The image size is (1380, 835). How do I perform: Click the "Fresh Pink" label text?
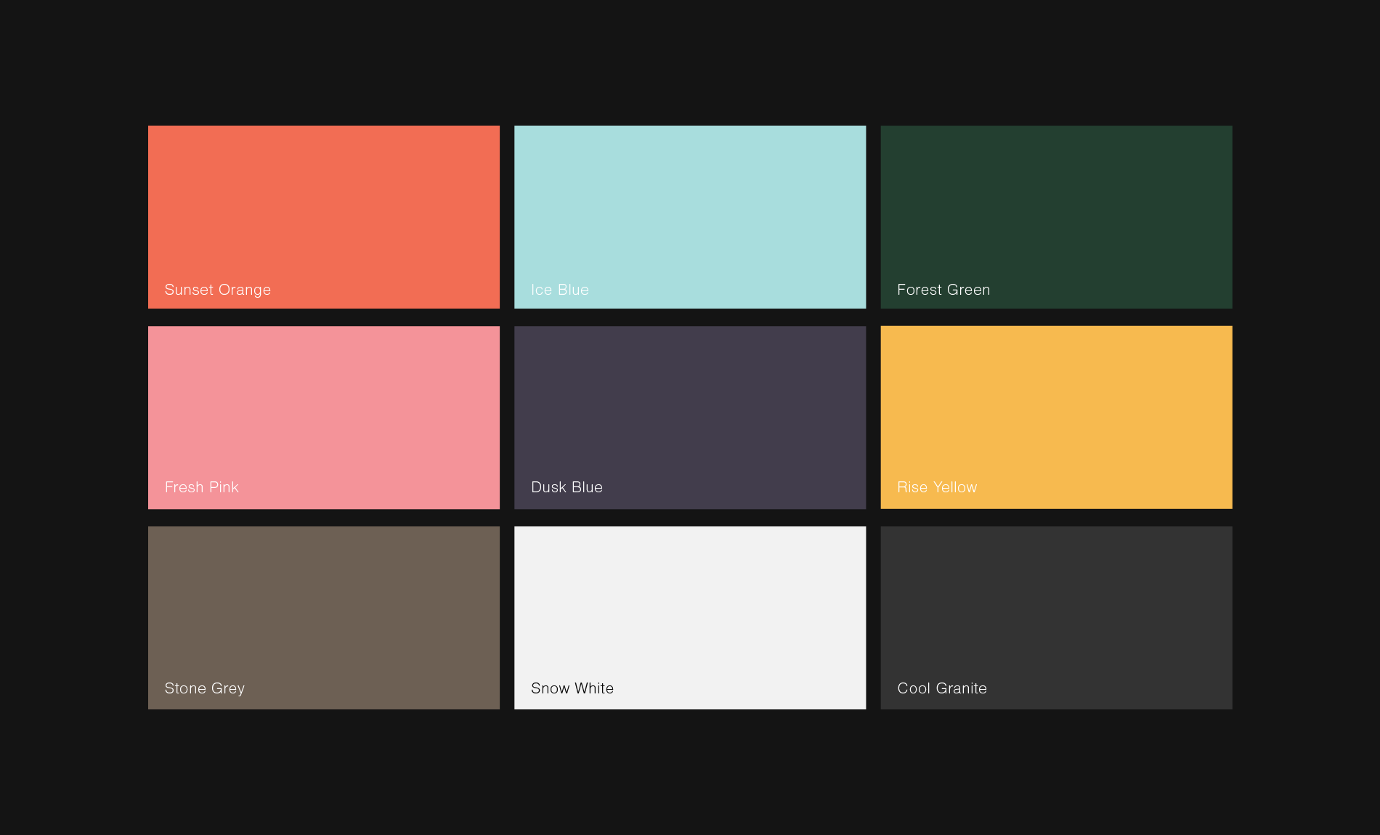pyautogui.click(x=202, y=487)
